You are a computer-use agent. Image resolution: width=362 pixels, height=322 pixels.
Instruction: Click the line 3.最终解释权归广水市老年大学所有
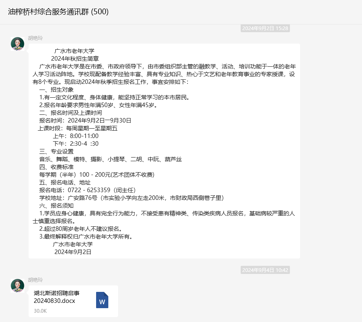(x=86, y=237)
